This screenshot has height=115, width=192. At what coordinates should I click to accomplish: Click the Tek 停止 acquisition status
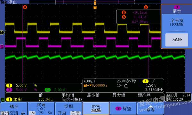click(x=8, y=2)
